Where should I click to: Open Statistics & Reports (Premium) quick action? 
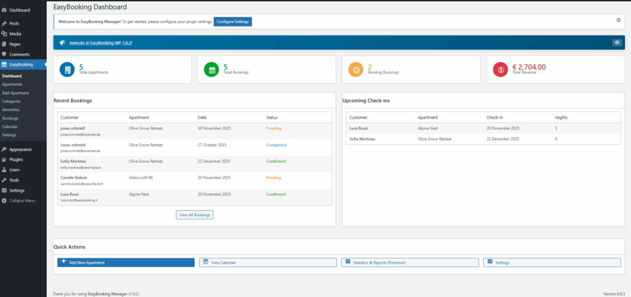click(x=410, y=262)
